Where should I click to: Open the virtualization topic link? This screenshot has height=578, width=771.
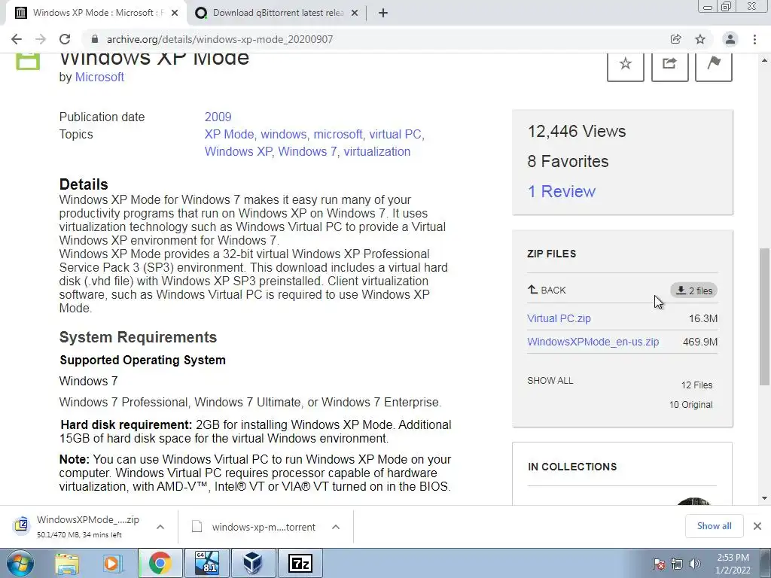376,151
